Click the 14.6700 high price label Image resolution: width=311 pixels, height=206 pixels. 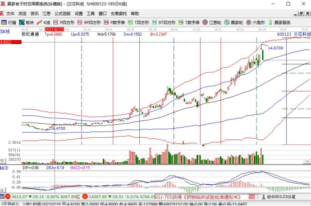click(276, 48)
